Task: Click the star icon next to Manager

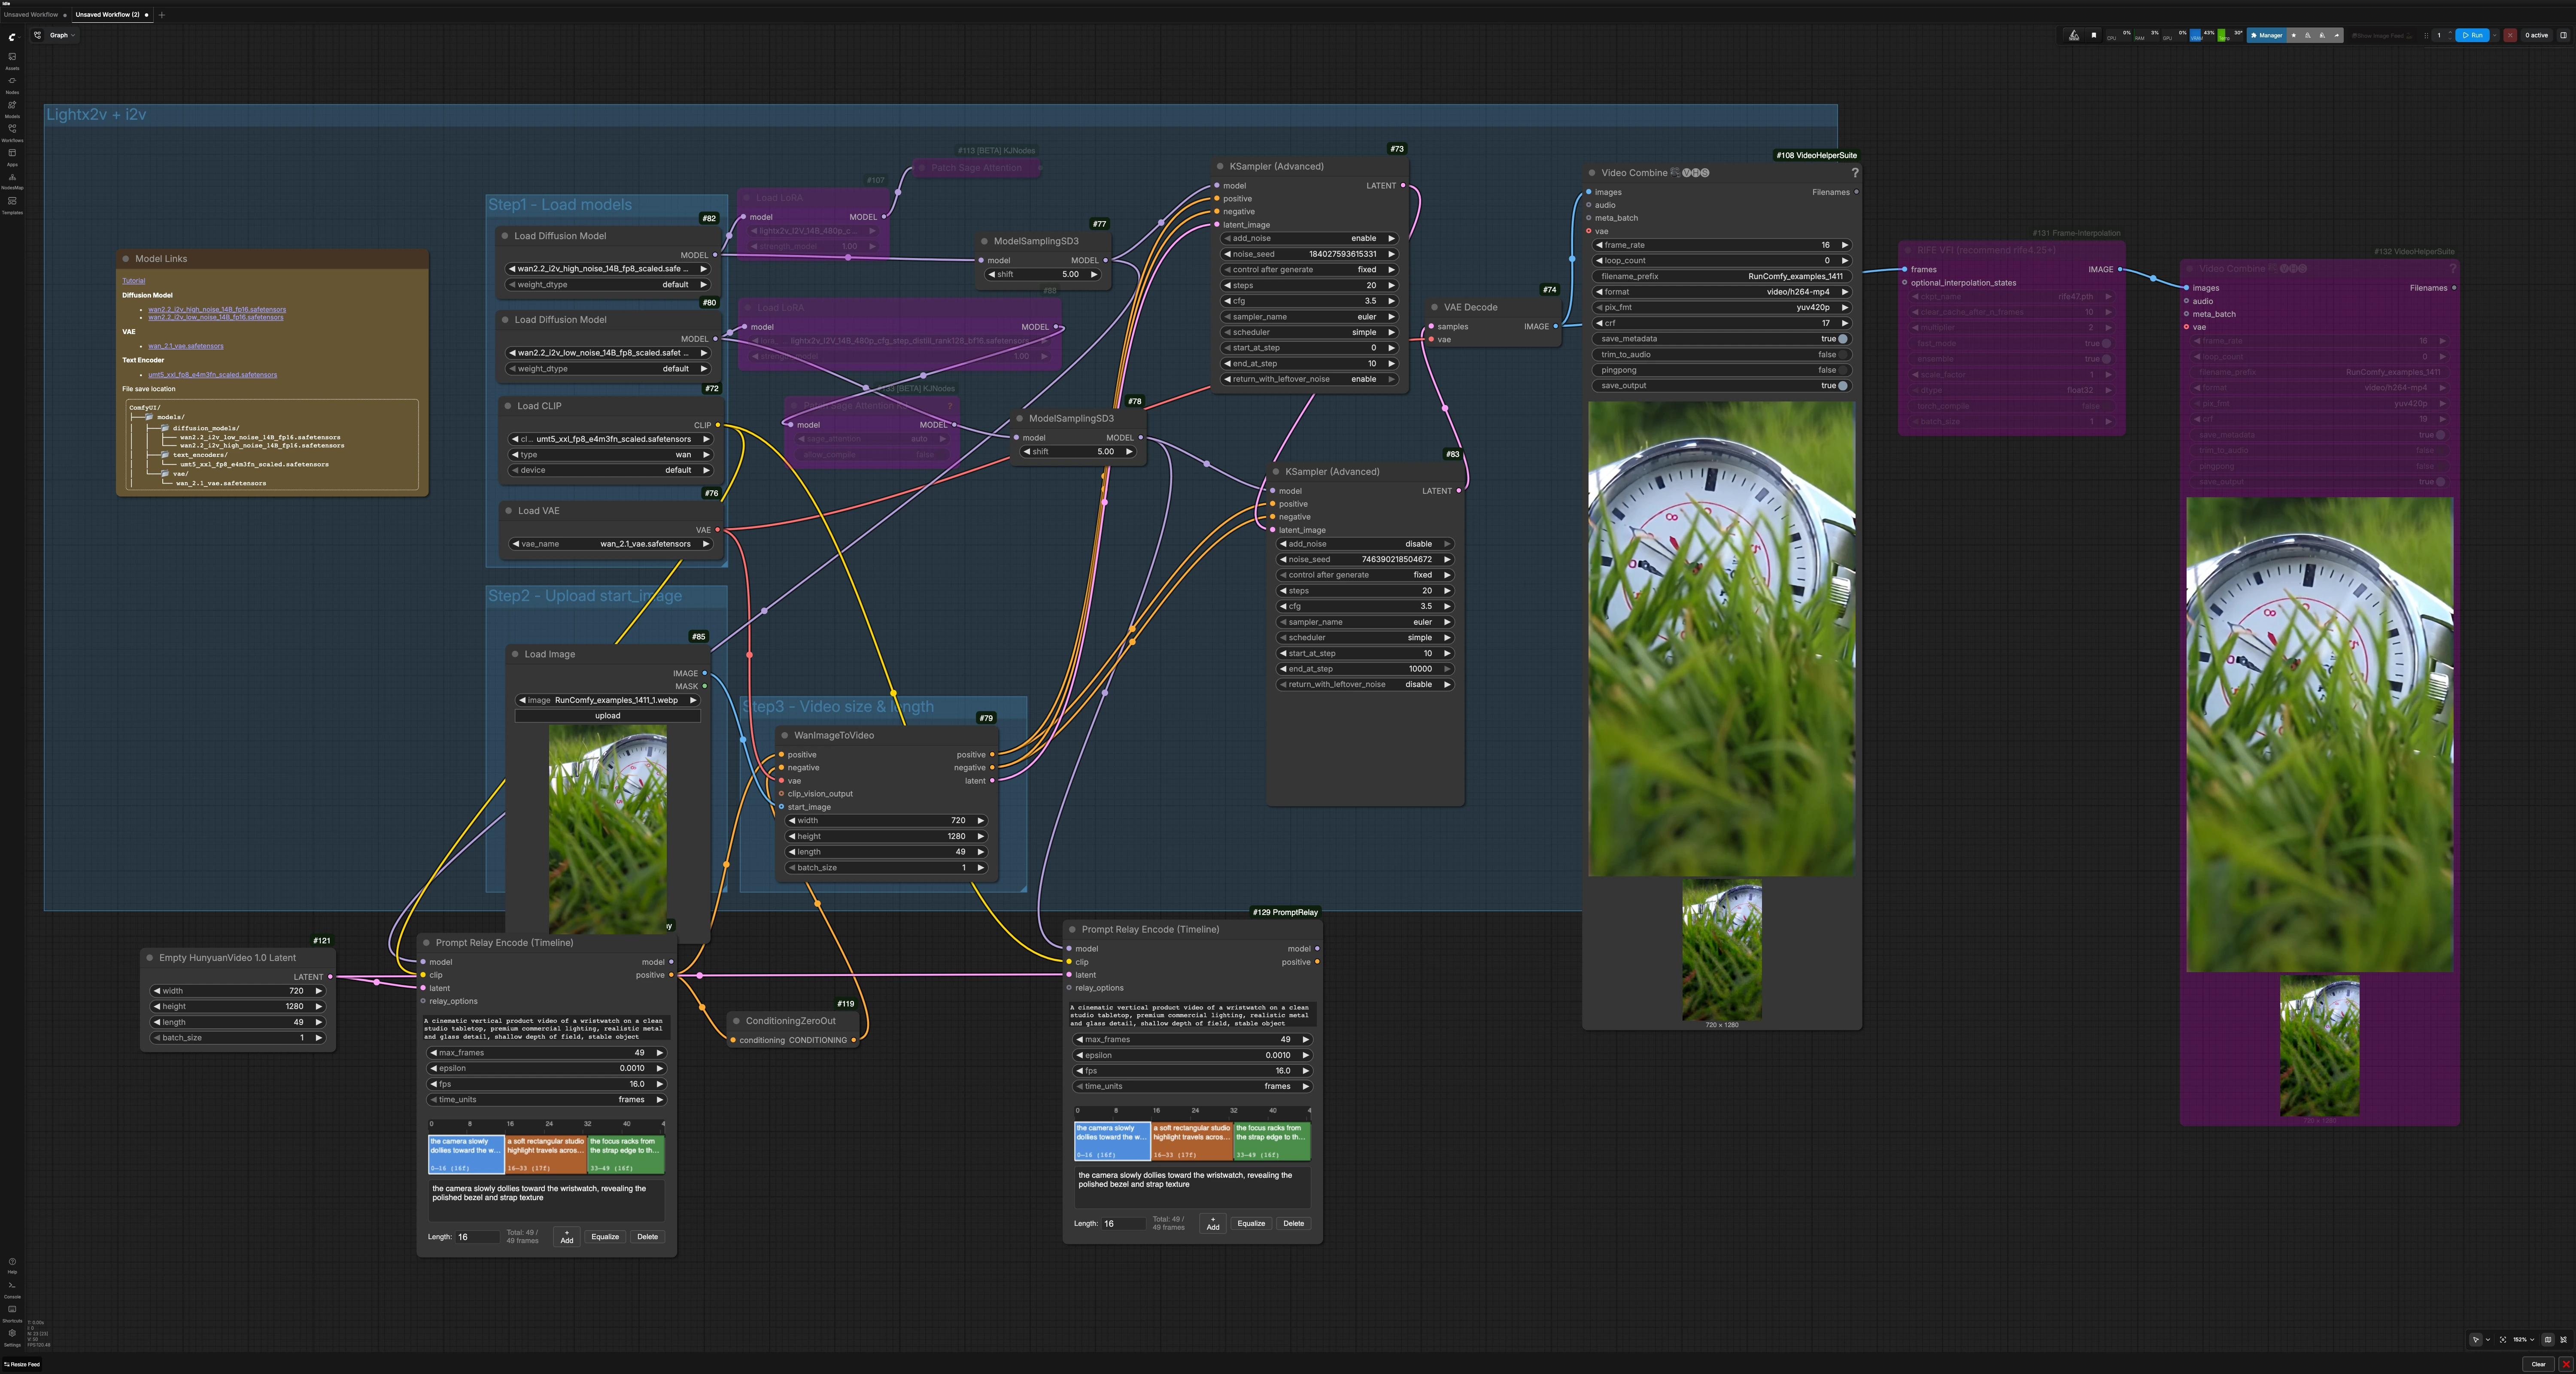Action: tap(2293, 35)
